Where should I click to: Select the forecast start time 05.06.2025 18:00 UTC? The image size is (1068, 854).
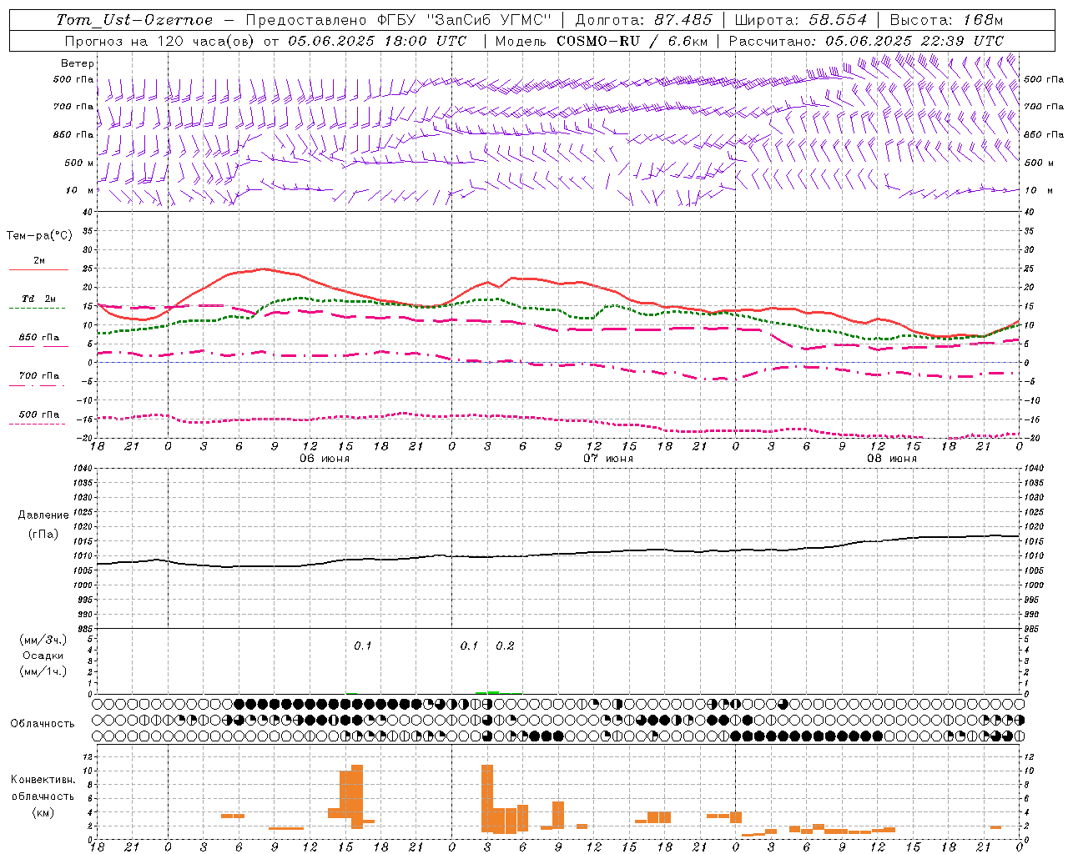[377, 40]
